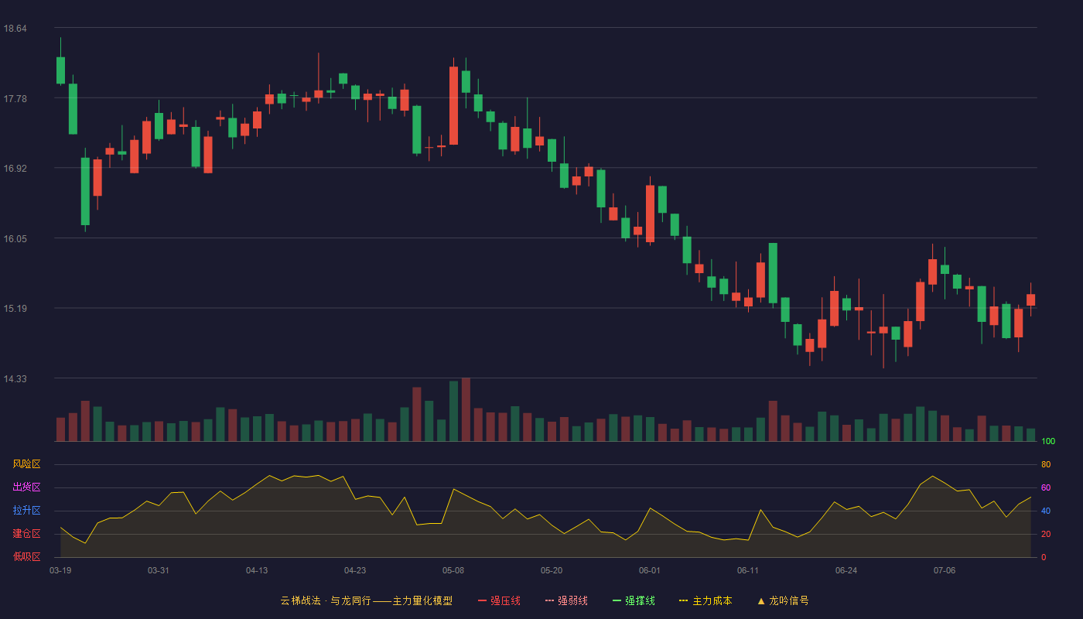Image resolution: width=1083 pixels, height=619 pixels.
Task: Click the 低吸区 zone label
Action: coord(26,557)
